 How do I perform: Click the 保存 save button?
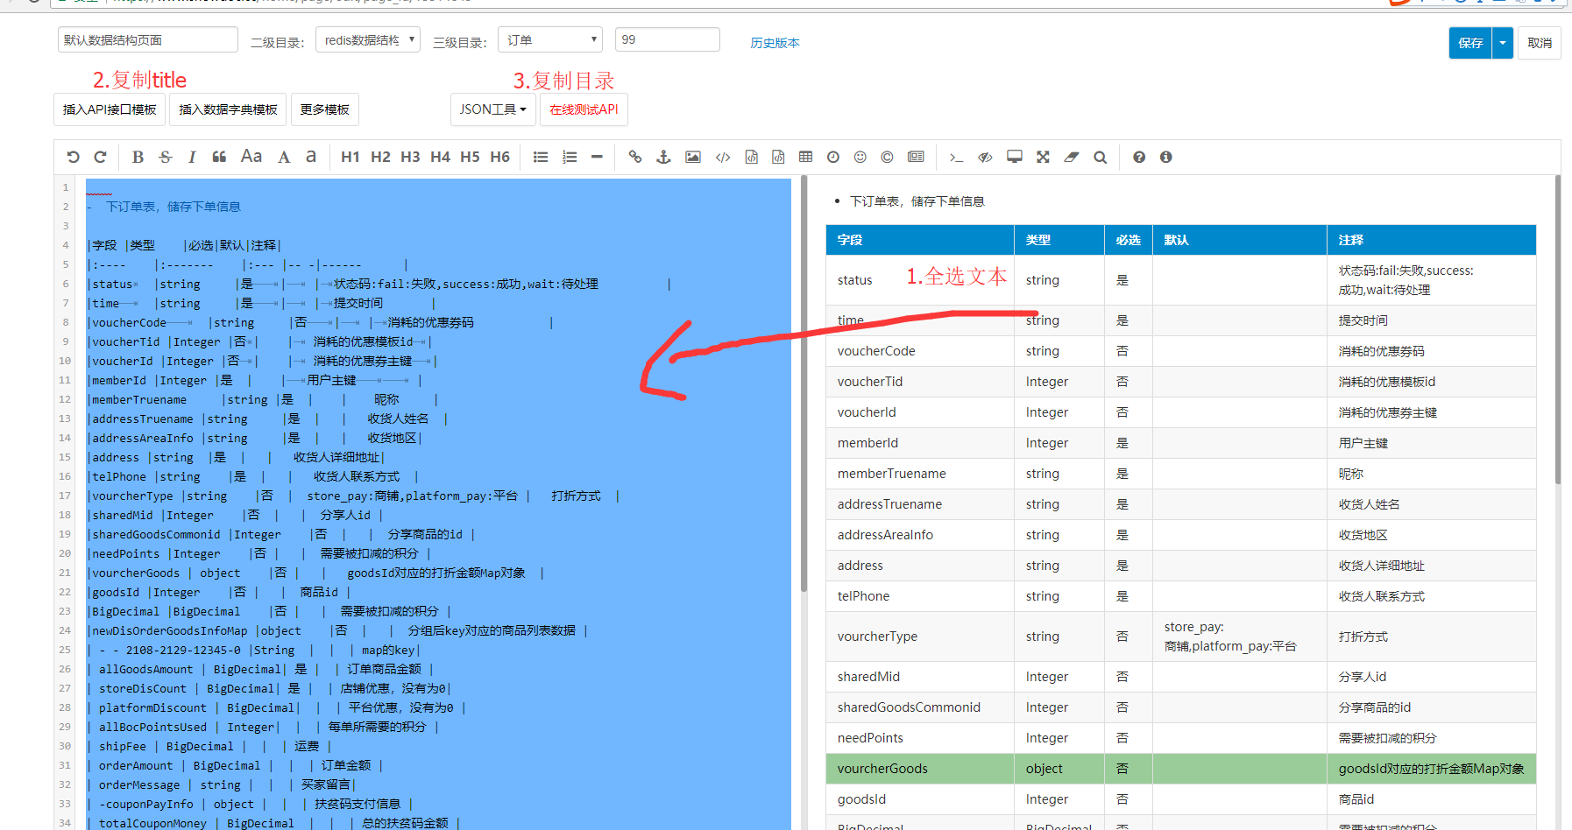point(1470,42)
